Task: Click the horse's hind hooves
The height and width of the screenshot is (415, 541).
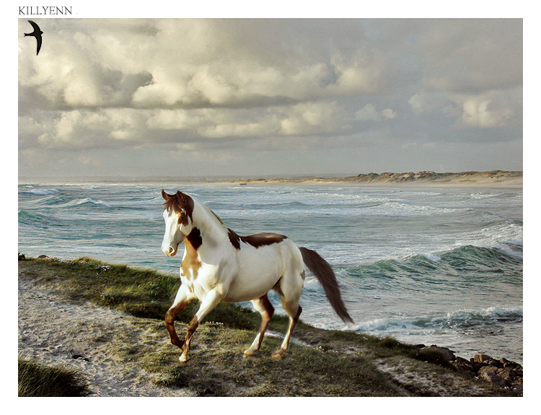Action: pos(263,354)
